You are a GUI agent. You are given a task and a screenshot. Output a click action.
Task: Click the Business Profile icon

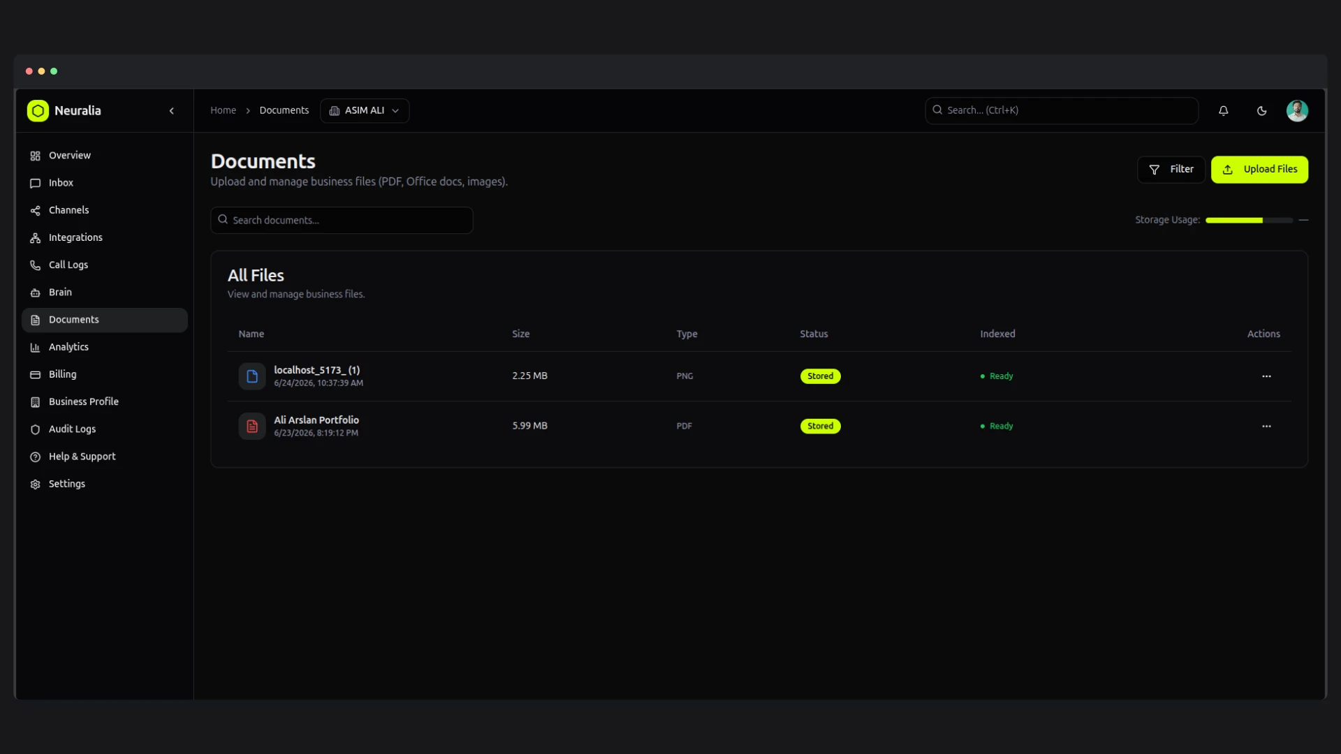point(36,402)
